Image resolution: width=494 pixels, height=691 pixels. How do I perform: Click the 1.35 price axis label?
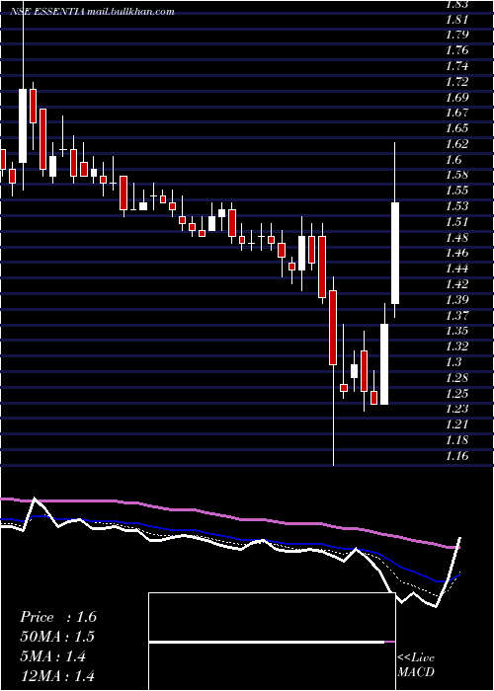click(456, 331)
